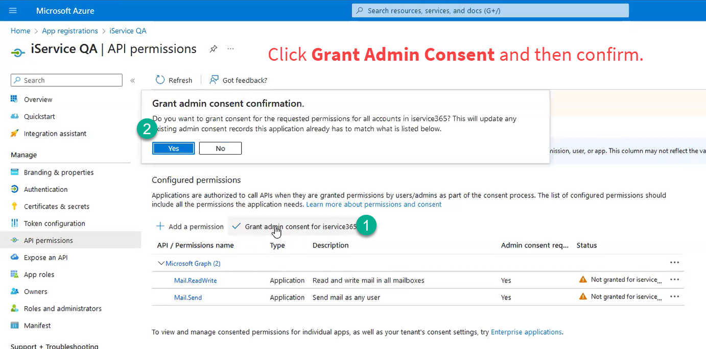Click Grant admin consent for iservice365

pos(300,227)
